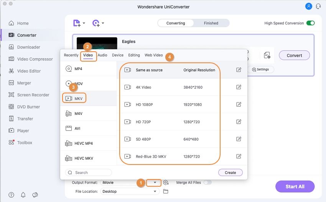
Task: Switch to the Video tab
Action: point(88,55)
